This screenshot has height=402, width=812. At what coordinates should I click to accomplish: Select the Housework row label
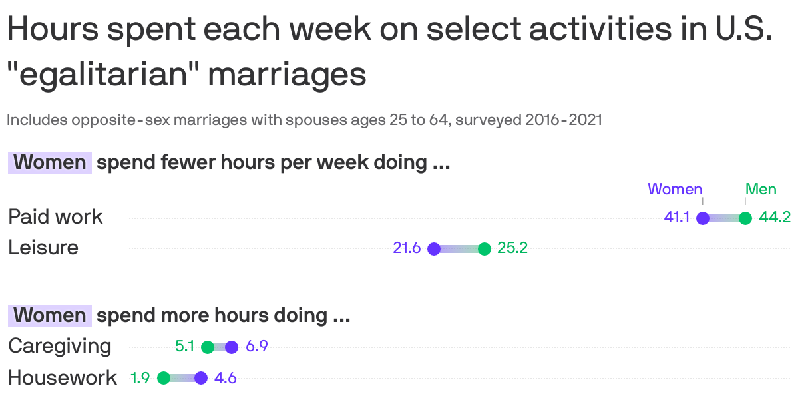(x=63, y=378)
